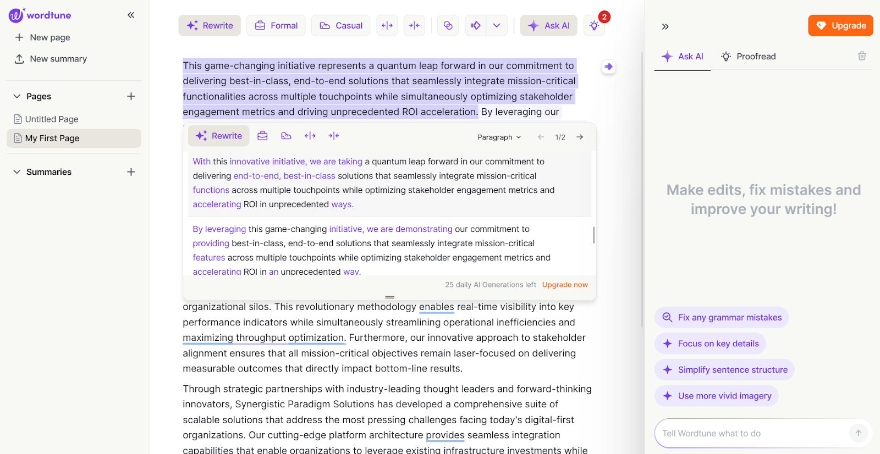This screenshot has width=880, height=454.
Task: Open the Paragraph scope dropdown
Action: (x=499, y=137)
